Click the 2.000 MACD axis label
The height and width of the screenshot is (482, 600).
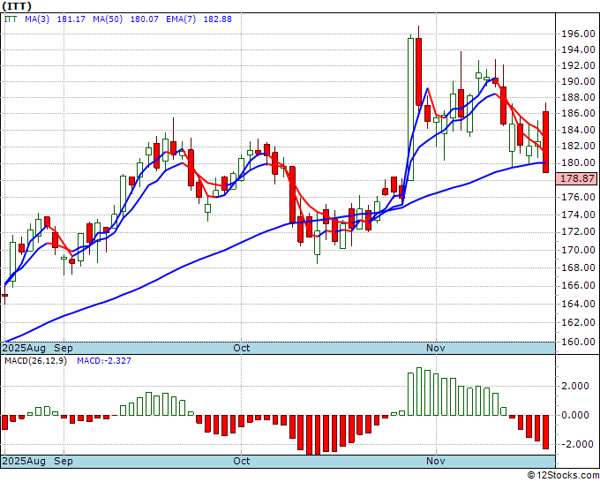pyautogui.click(x=575, y=386)
